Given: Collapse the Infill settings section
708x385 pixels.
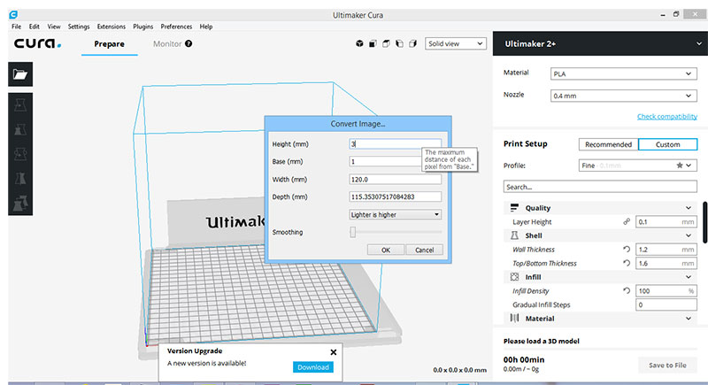Looking at the screenshot, I should click(689, 277).
